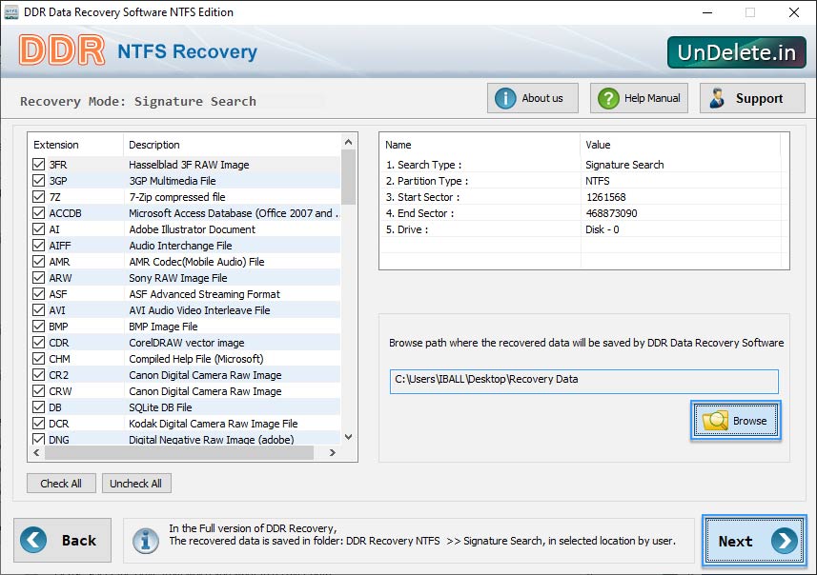The image size is (817, 575).
Task: Toggle the ARW extension checkbox
Action: (x=38, y=277)
